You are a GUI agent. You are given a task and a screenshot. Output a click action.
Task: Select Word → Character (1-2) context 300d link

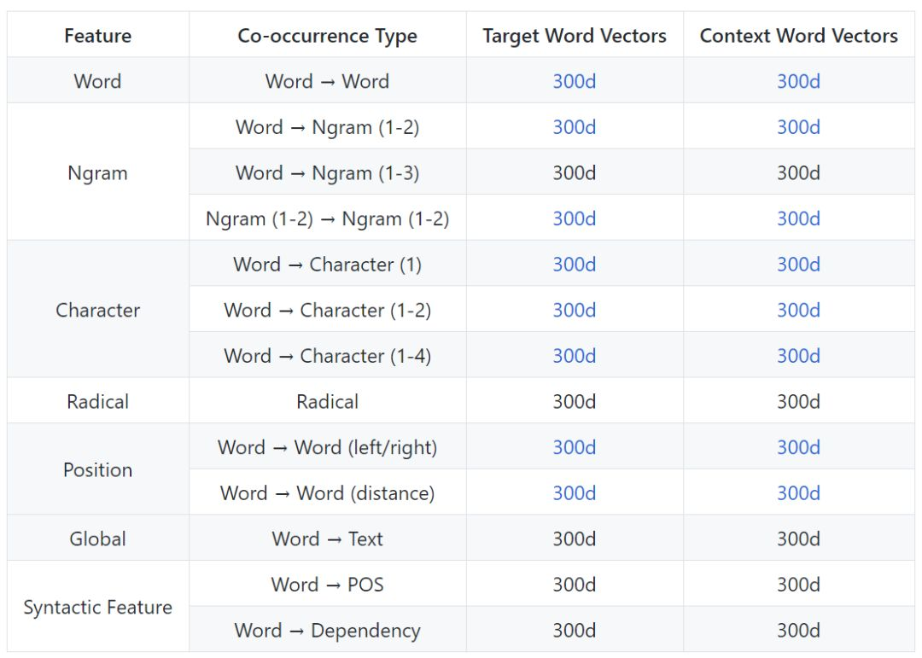[x=798, y=310]
